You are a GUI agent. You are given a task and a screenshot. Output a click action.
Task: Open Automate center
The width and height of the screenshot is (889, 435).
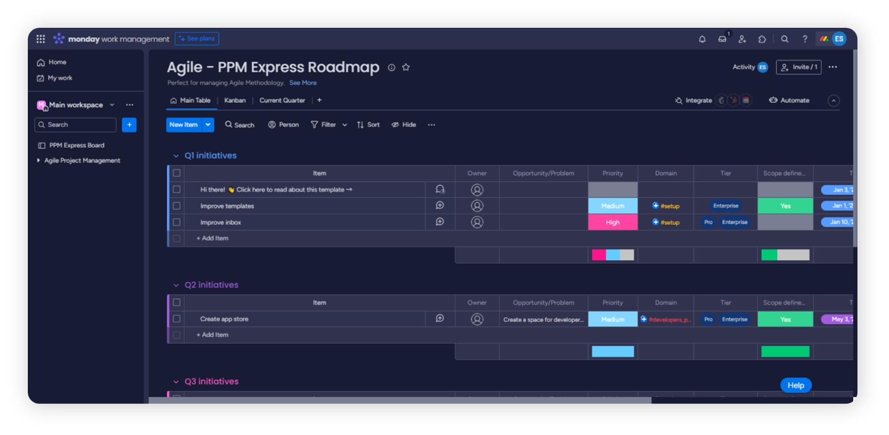(789, 100)
